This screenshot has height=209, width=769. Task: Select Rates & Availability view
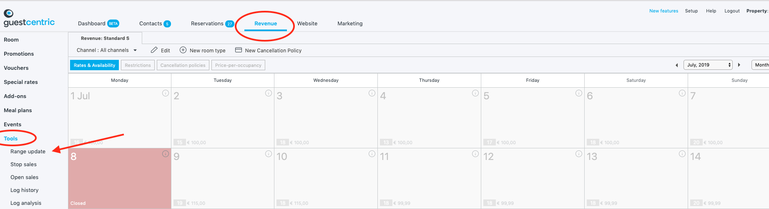click(95, 65)
